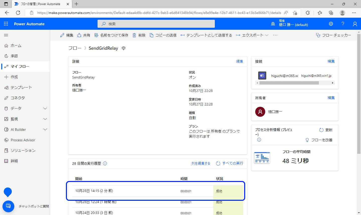
Task: Go to ホーム in sidebar
Action: pos(25,45)
